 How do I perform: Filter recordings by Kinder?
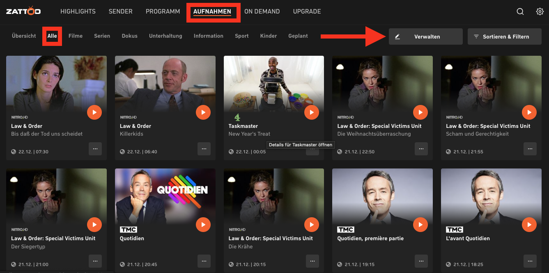coord(269,36)
